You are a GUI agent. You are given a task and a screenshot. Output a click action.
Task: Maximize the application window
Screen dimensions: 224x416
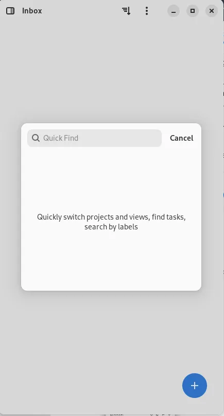coord(193,11)
